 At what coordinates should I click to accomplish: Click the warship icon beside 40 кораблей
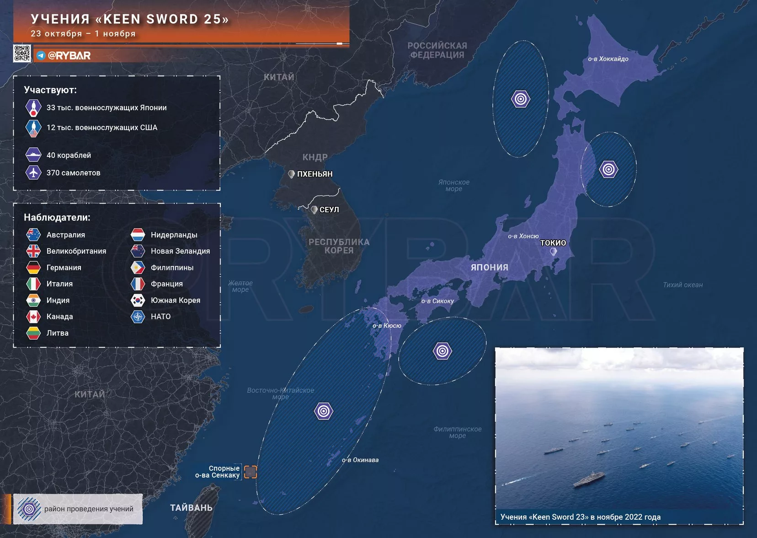(x=33, y=156)
